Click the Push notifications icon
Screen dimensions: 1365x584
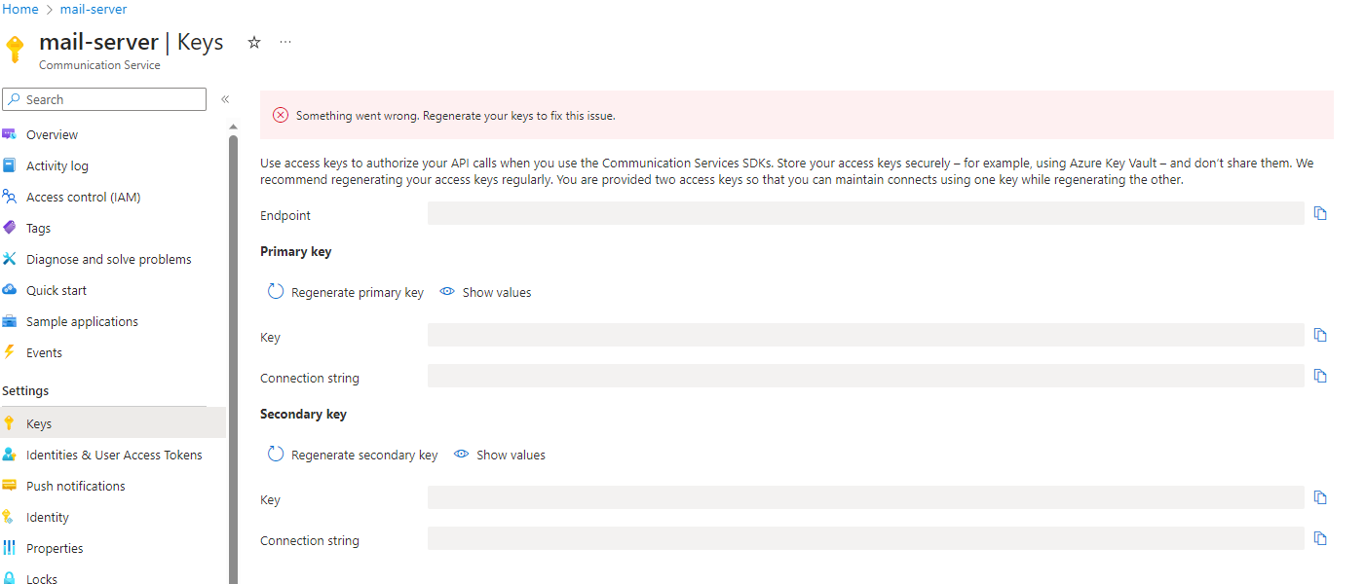pyautogui.click(x=9, y=486)
